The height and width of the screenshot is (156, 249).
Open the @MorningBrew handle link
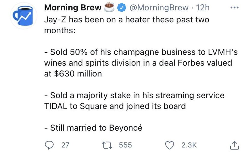pos(159,8)
